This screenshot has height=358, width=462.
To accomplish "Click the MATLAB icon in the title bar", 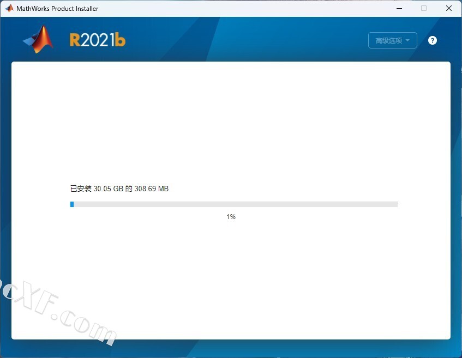I will tap(9, 8).
